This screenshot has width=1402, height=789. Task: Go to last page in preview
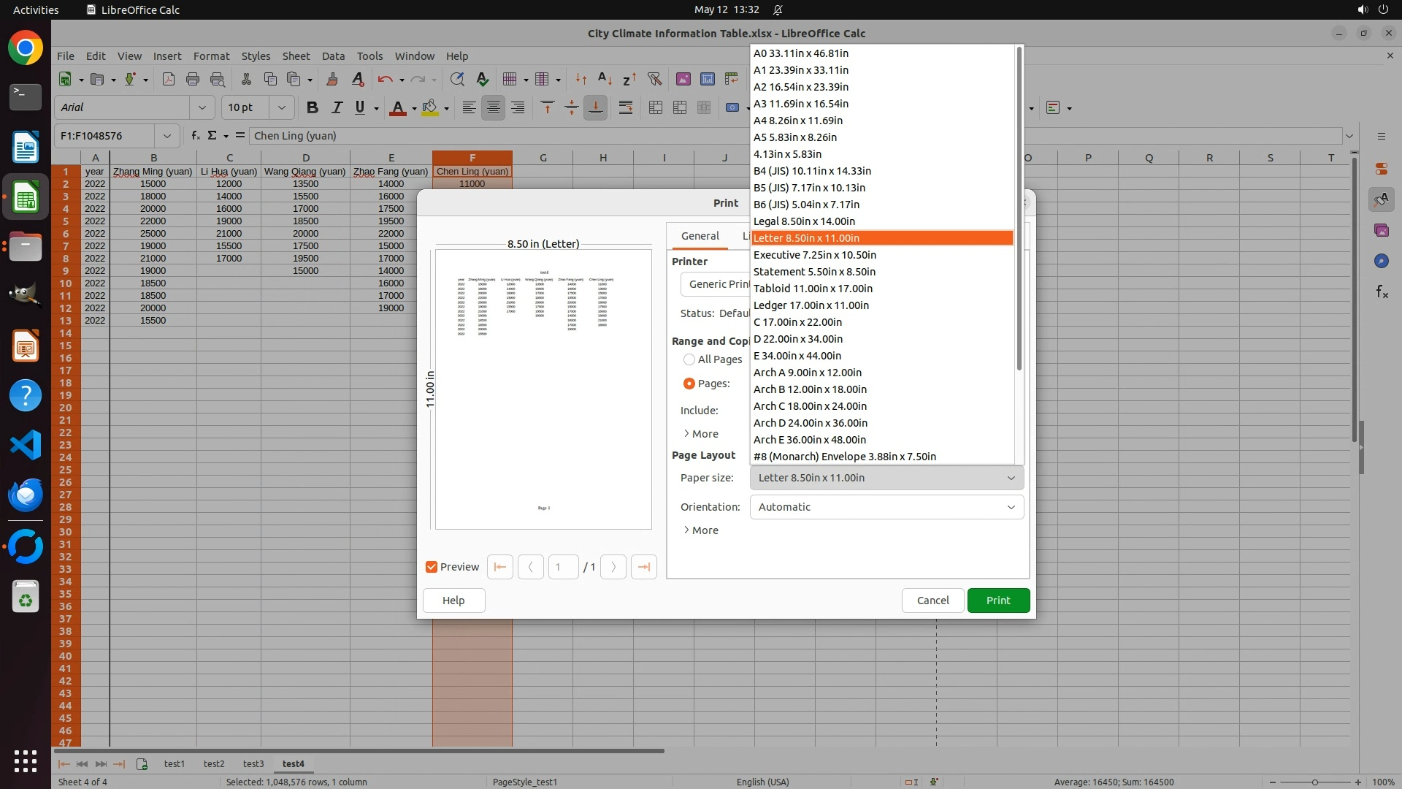coord(643,567)
